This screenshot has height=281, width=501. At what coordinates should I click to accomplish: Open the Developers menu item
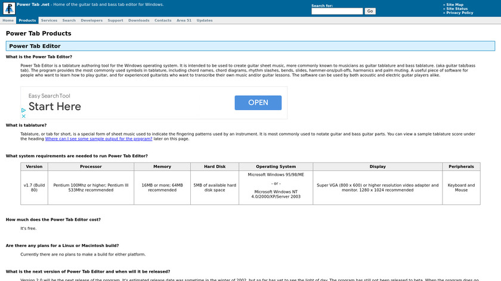coord(92,20)
